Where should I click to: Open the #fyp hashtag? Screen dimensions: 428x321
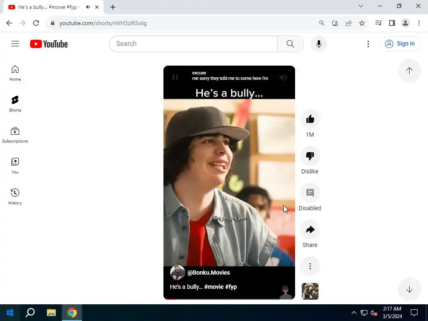(231, 287)
